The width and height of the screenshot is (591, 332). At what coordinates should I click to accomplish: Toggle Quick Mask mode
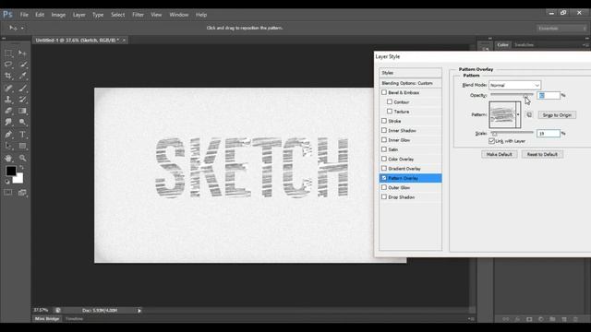8,193
